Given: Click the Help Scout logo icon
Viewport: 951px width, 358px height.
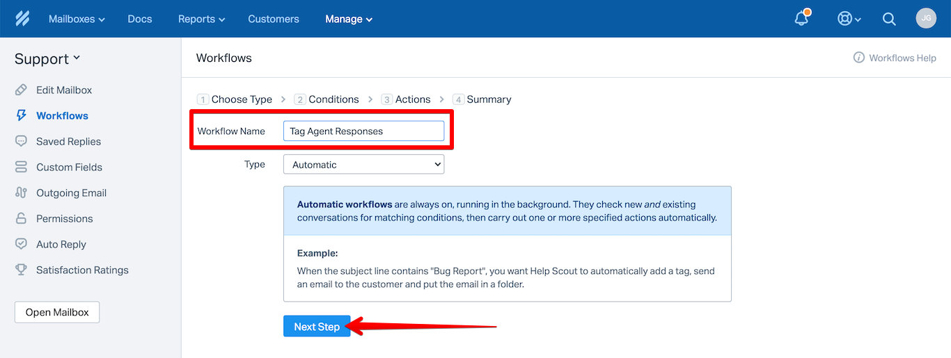Looking at the screenshot, I should pyautogui.click(x=22, y=19).
